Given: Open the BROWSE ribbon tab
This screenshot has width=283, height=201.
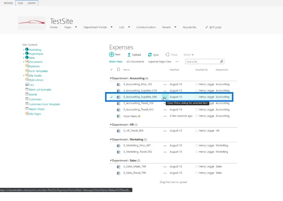Looking at the screenshot, I should pyautogui.click(x=8, y=3).
